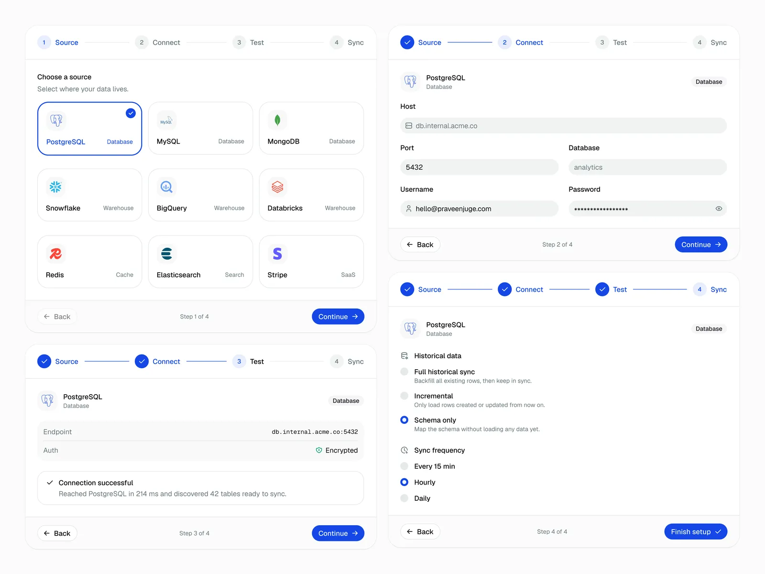Click PostgreSQL elephant icon in Connect panel header

[x=410, y=82]
